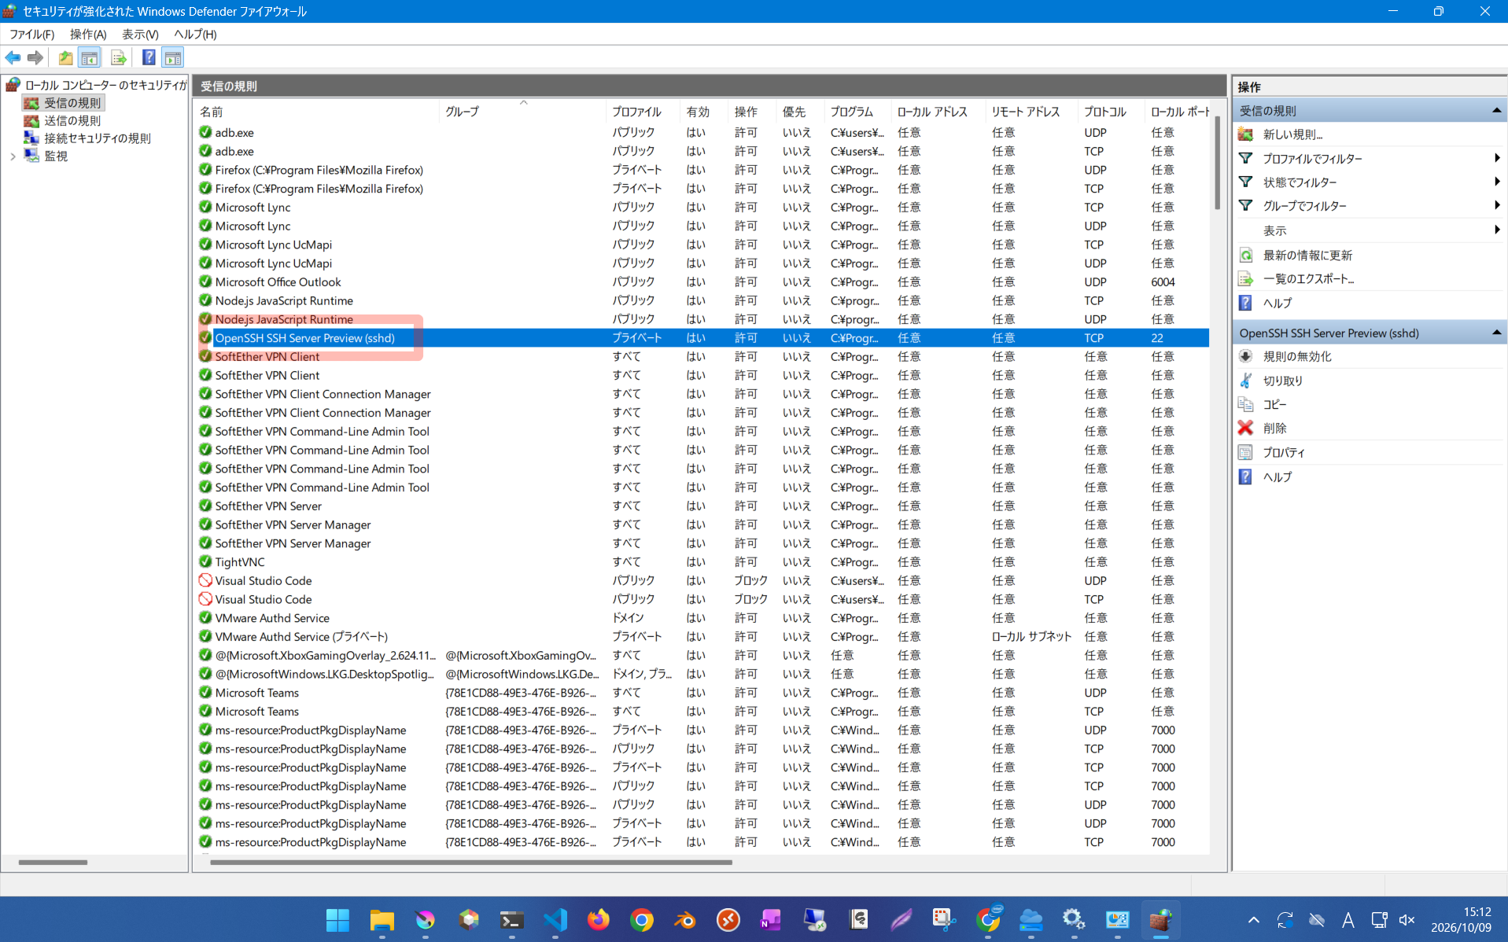1508x942 pixels.
Task: Expand the 状態でフィルター submenu
Action: (x=1496, y=182)
